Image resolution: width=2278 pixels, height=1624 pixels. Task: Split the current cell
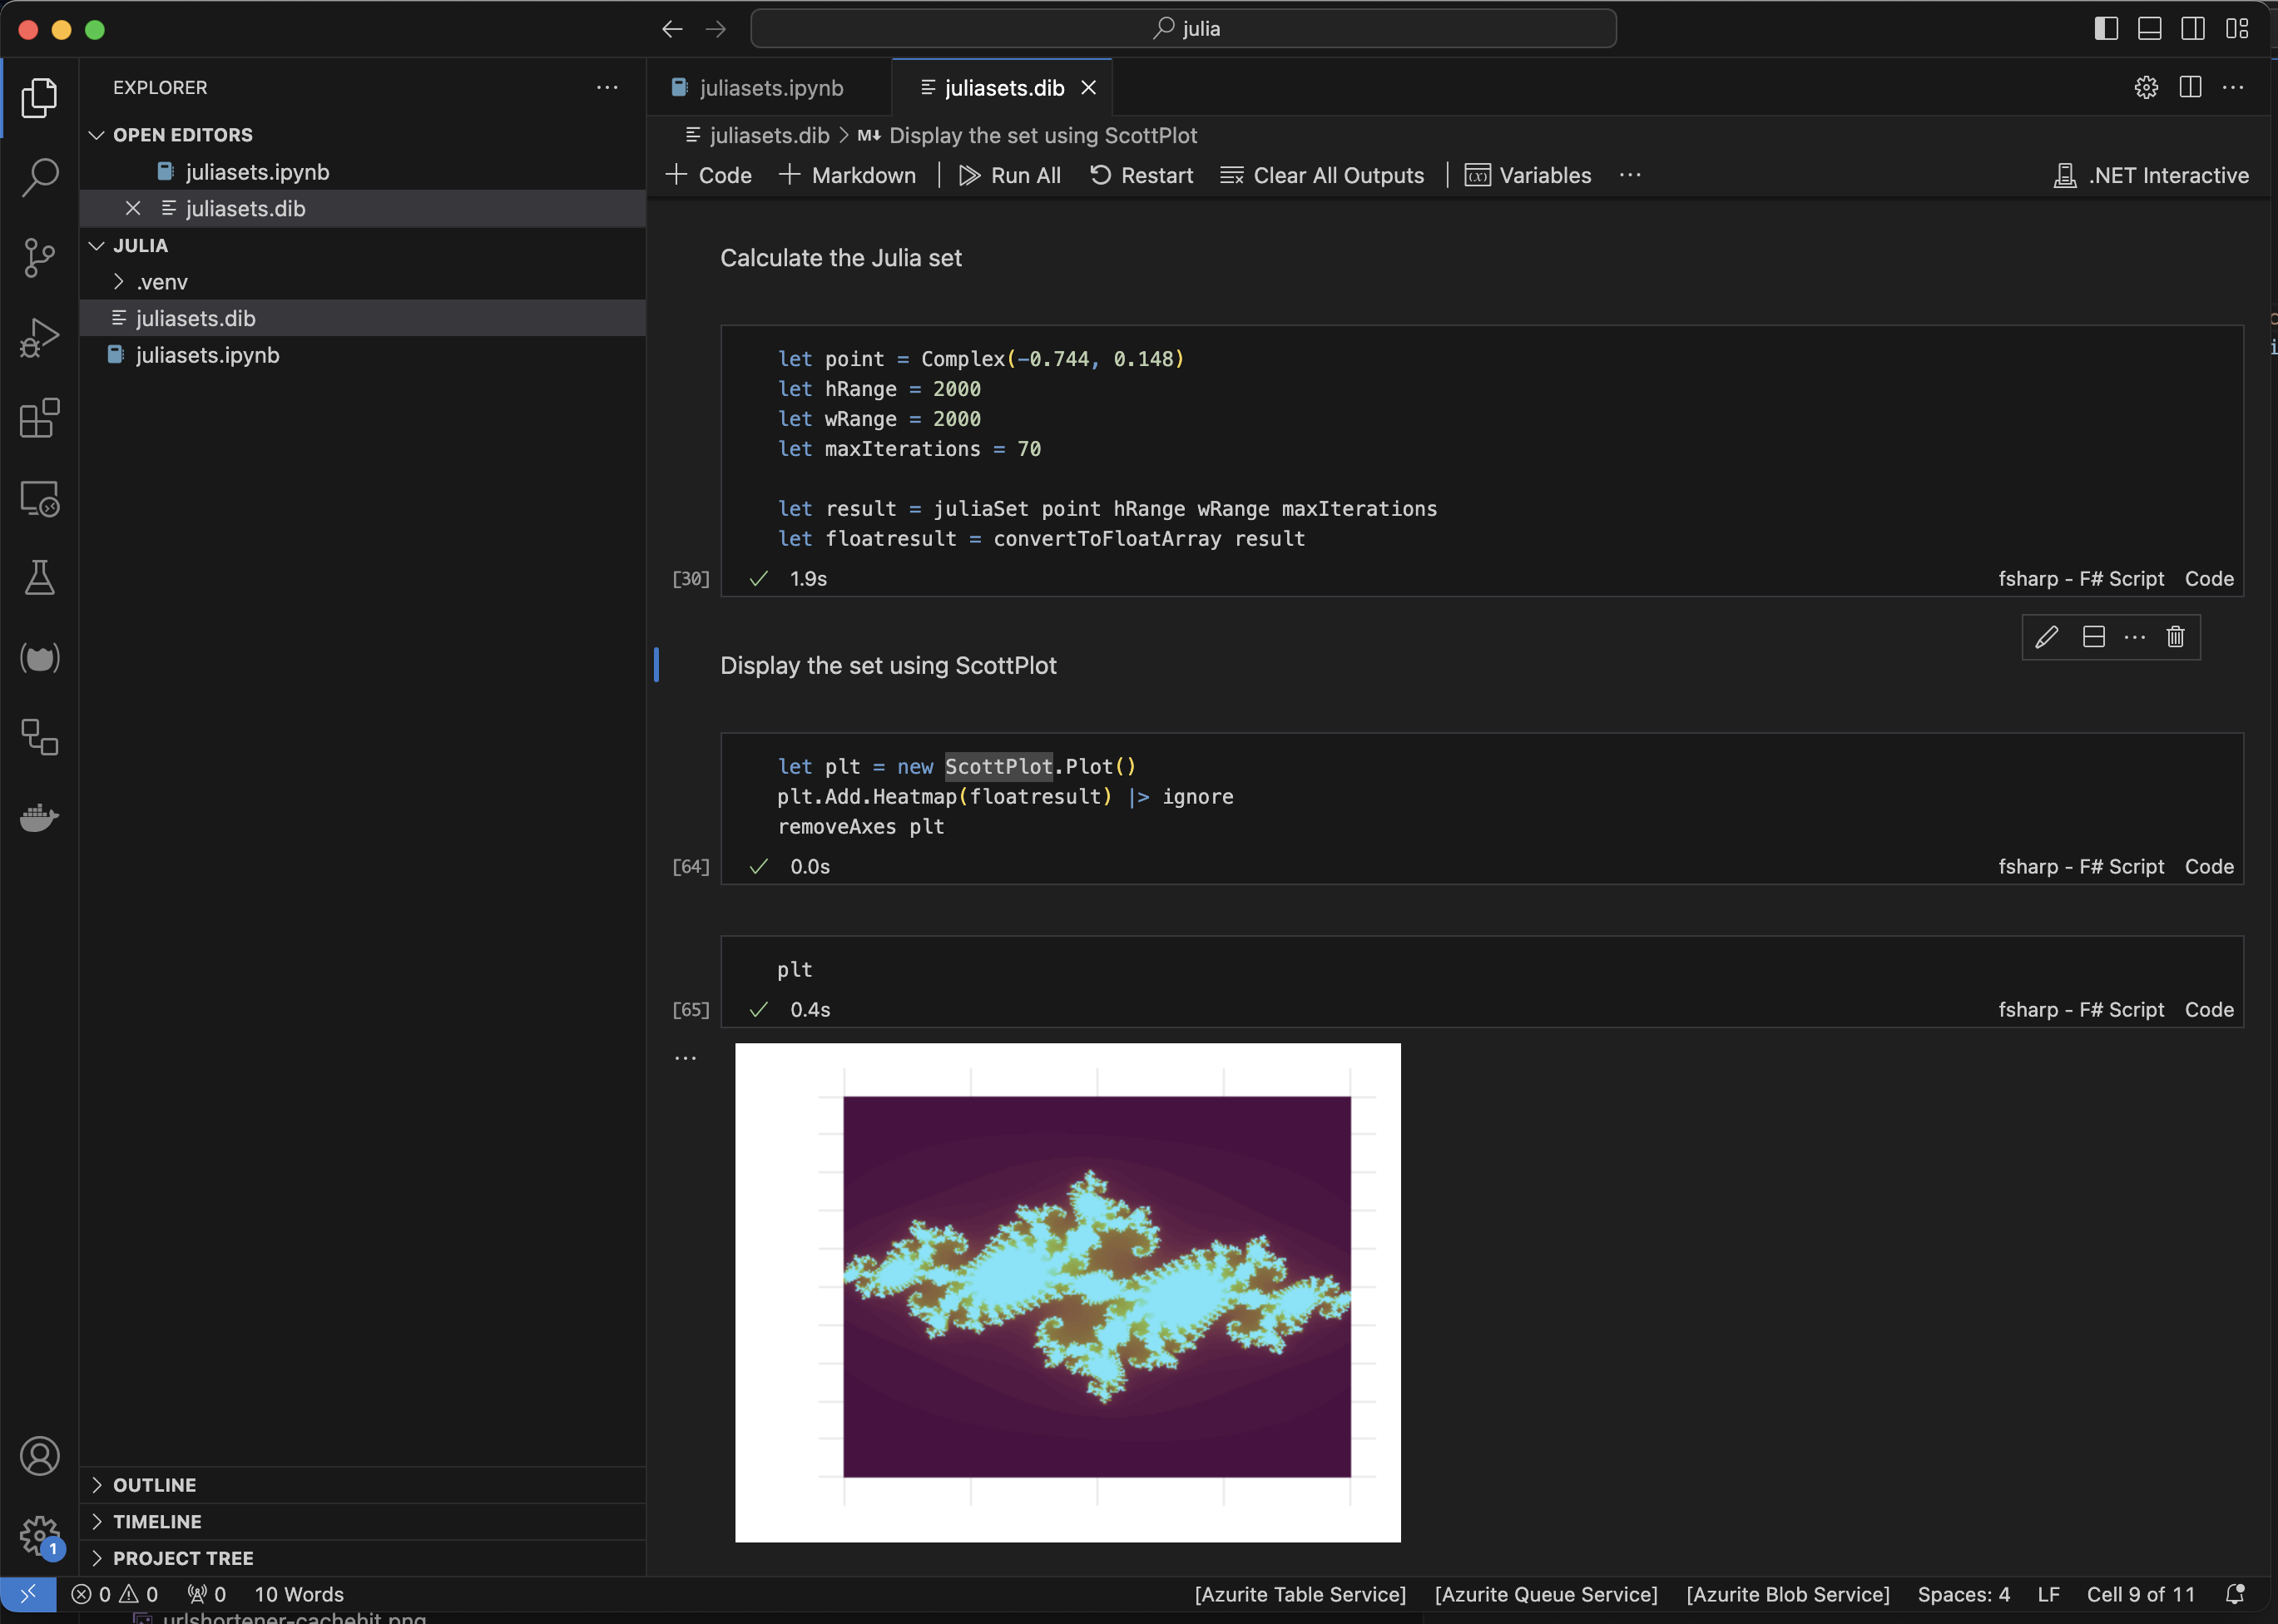click(2093, 637)
